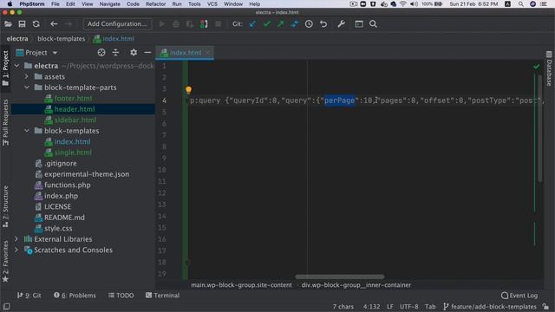Collapse all in the Project panel
Viewport: 555px width, 312px height.
click(x=115, y=53)
